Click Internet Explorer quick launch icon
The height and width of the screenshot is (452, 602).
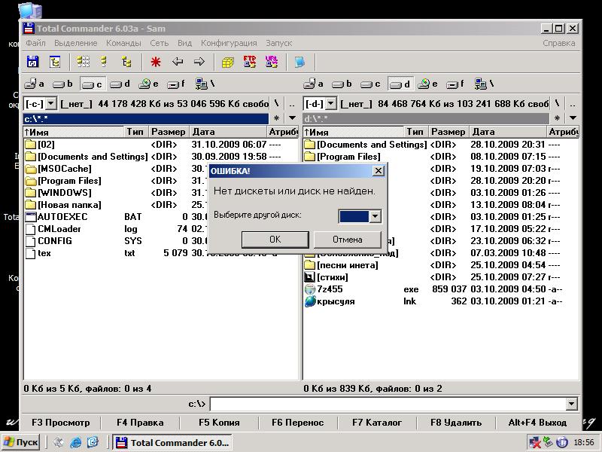pos(76,442)
